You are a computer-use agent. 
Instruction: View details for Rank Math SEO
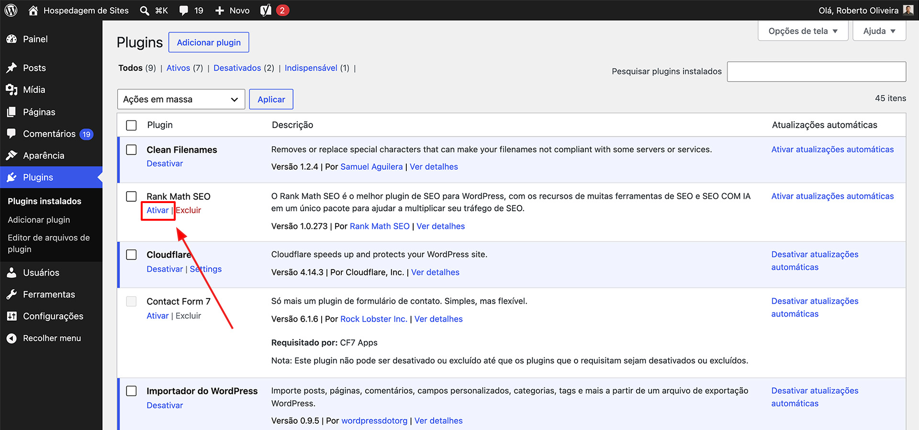[440, 226]
